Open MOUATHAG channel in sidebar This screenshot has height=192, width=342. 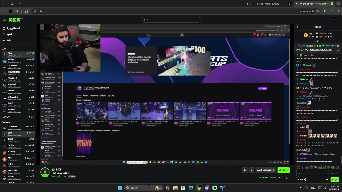coord(18,73)
